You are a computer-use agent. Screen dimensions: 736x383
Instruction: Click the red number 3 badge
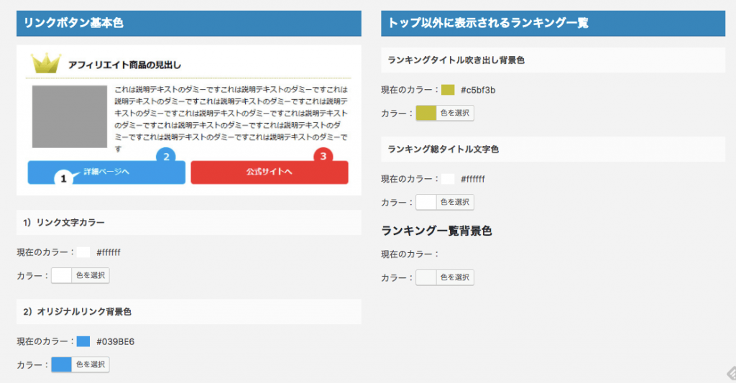(x=323, y=156)
